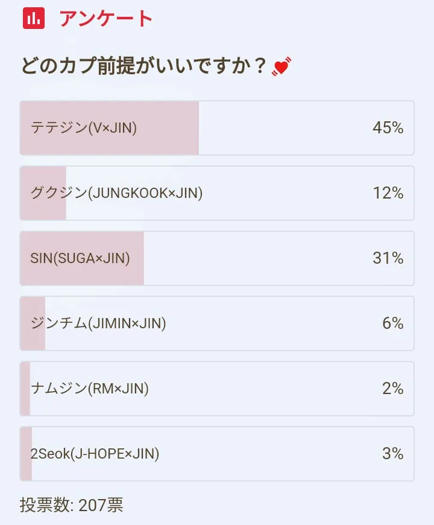The height and width of the screenshot is (525, 434).
Task: Click the red poll chart icon
Action: [34, 19]
